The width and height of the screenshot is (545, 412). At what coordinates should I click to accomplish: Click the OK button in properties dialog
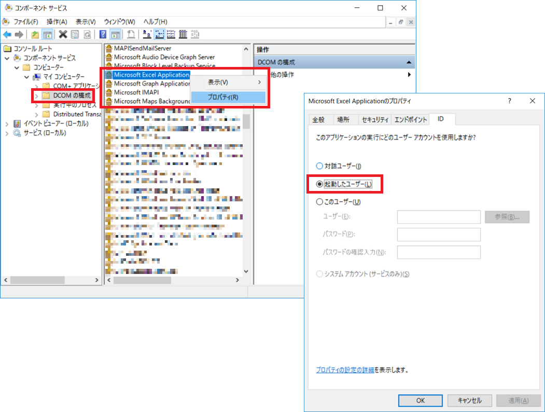click(x=420, y=401)
